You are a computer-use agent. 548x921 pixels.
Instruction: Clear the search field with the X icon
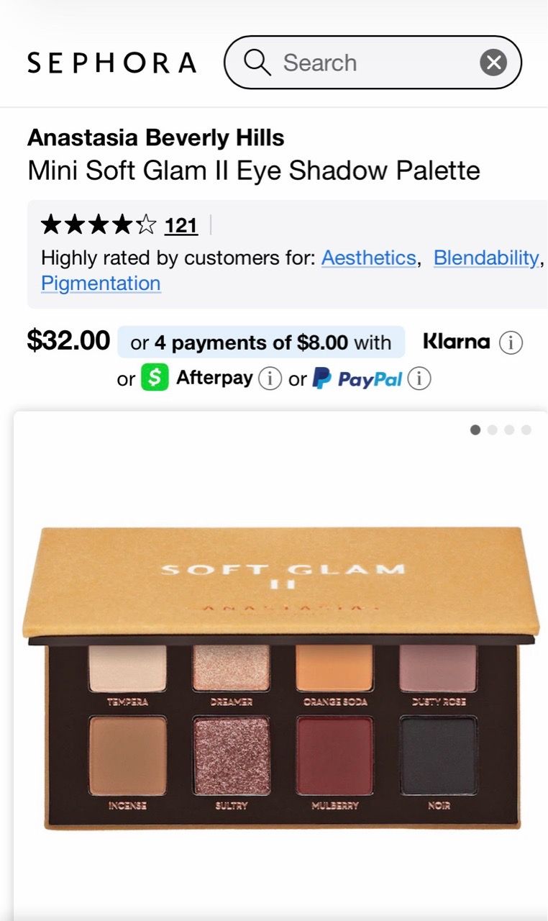(493, 63)
